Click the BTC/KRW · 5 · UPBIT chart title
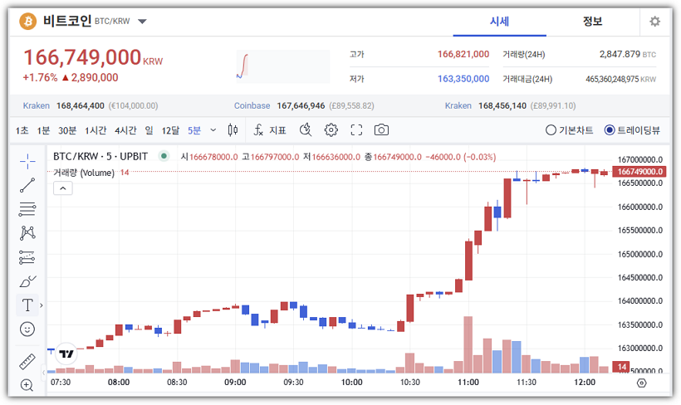 [x=100, y=156]
